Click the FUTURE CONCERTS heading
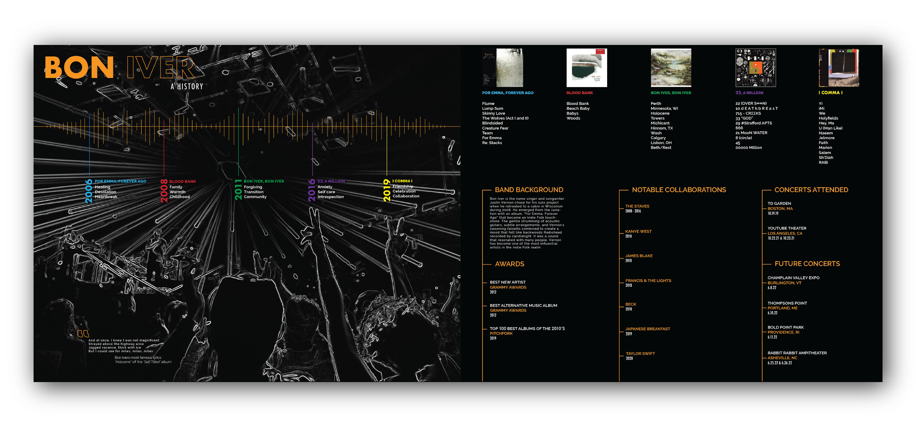 click(x=807, y=264)
